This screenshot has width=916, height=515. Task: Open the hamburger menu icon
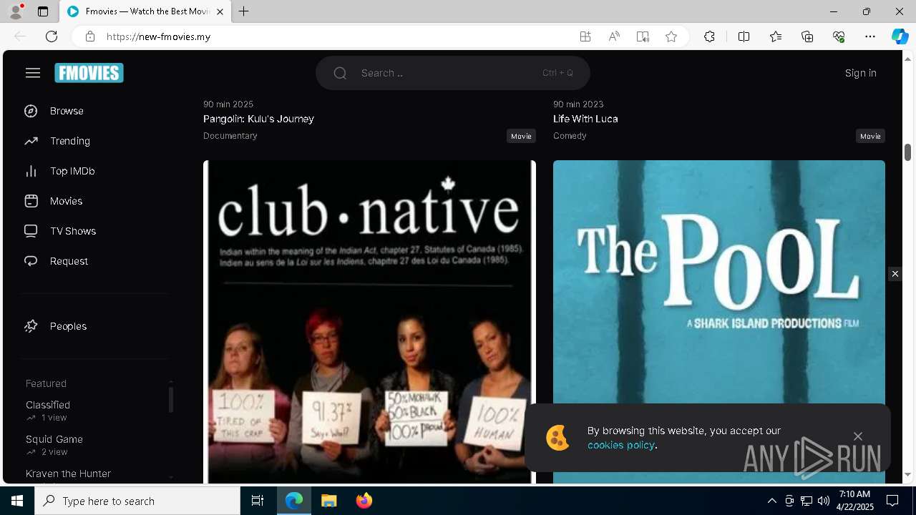pyautogui.click(x=33, y=73)
